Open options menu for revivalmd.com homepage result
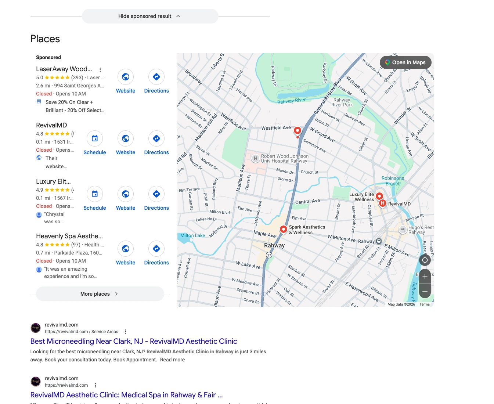Viewport: 494px width, 404px height. coord(95,385)
